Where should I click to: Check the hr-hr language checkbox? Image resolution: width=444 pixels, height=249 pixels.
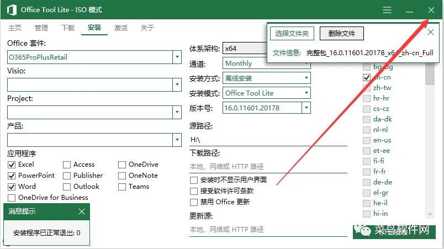pos(367,98)
